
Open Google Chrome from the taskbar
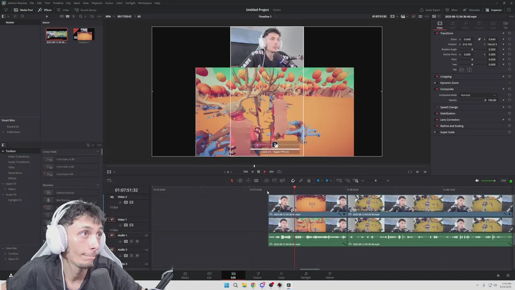tap(253, 285)
